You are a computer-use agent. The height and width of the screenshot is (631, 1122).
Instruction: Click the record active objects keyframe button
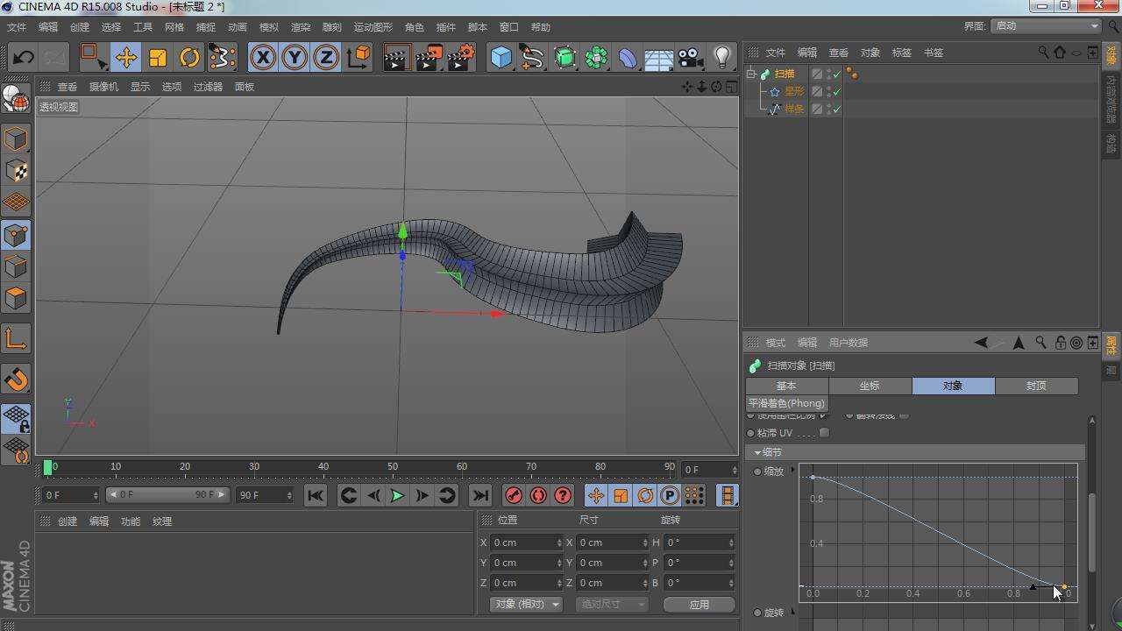coord(514,495)
